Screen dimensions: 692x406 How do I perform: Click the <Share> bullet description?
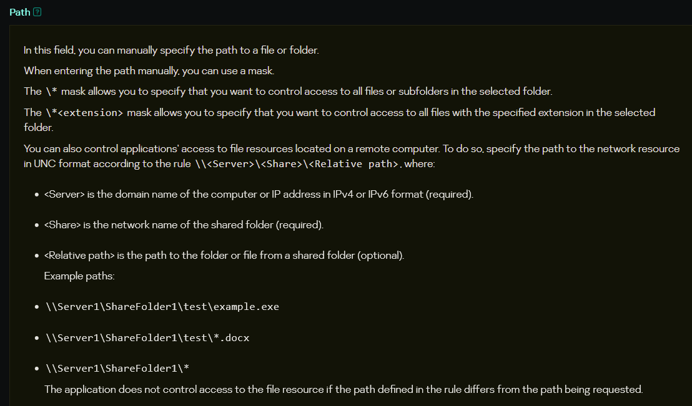(184, 225)
